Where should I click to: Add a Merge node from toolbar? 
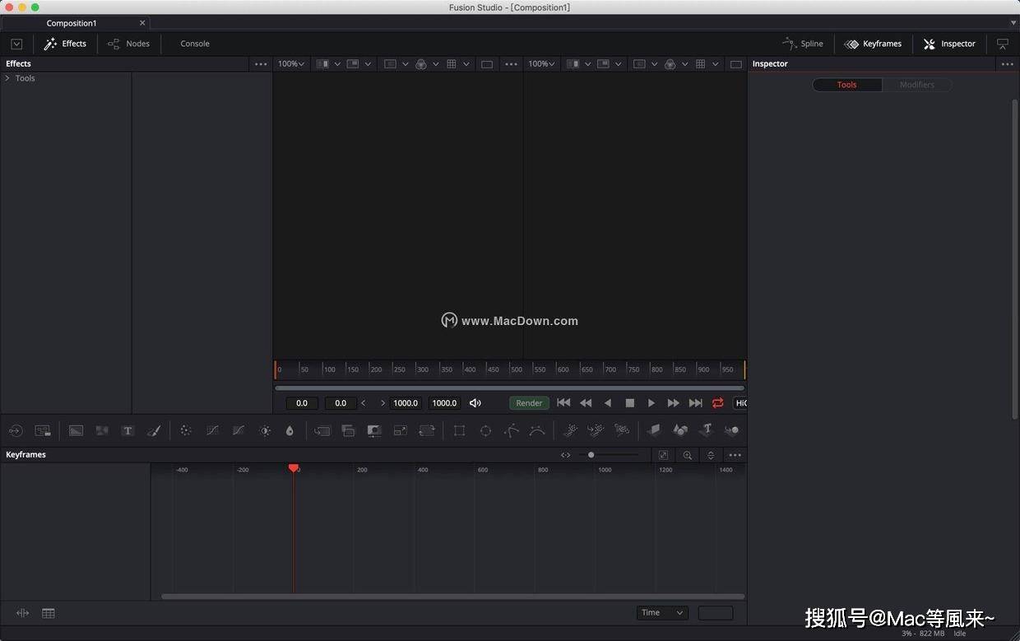(322, 430)
